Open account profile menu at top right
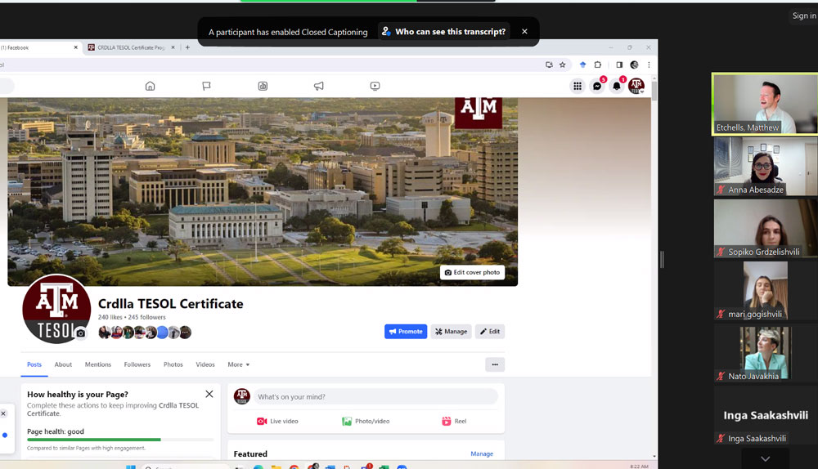This screenshot has width=818, height=469. [x=636, y=86]
